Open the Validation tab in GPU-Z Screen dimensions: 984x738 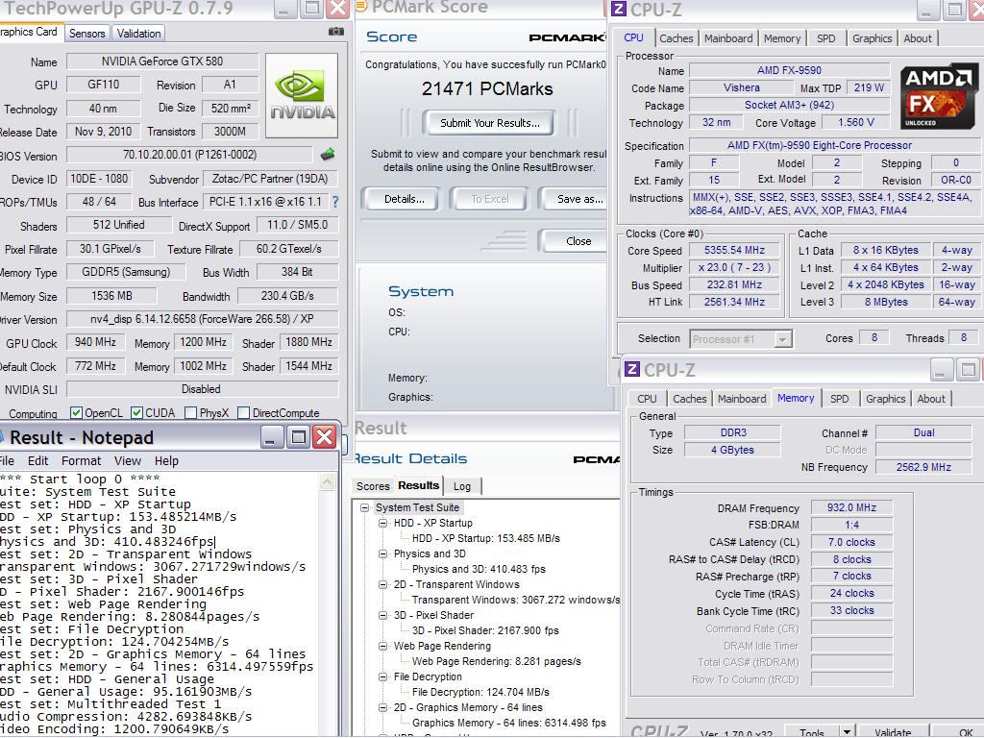click(x=138, y=34)
